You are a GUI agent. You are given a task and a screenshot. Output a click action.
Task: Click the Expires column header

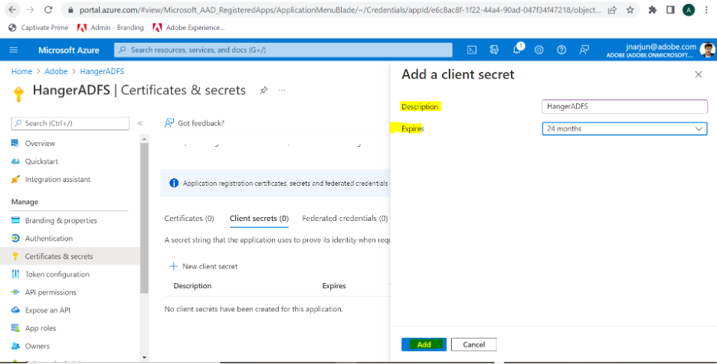coord(334,286)
